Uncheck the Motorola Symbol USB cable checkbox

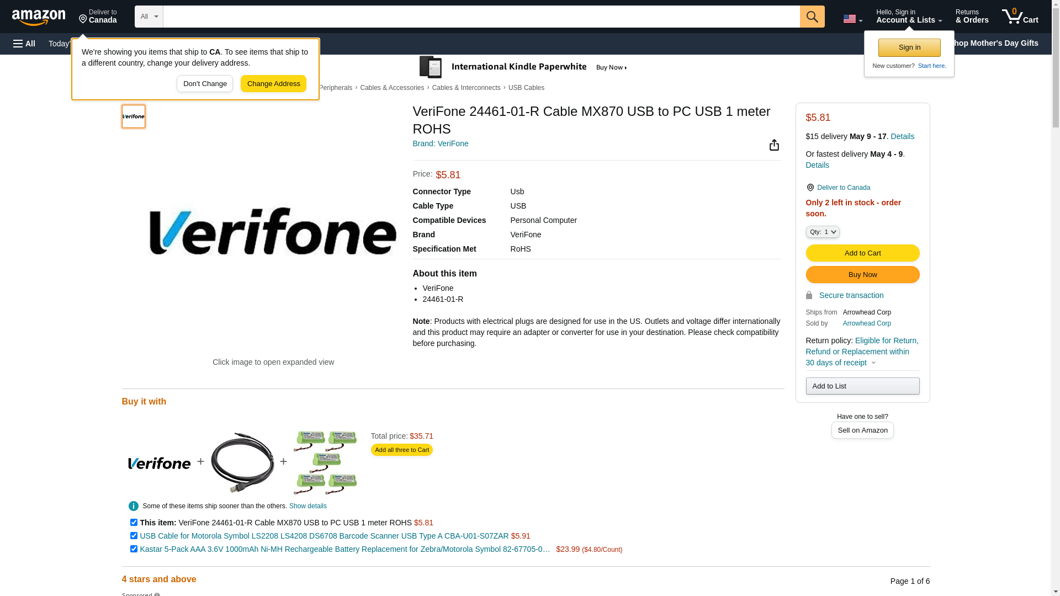[x=134, y=535]
